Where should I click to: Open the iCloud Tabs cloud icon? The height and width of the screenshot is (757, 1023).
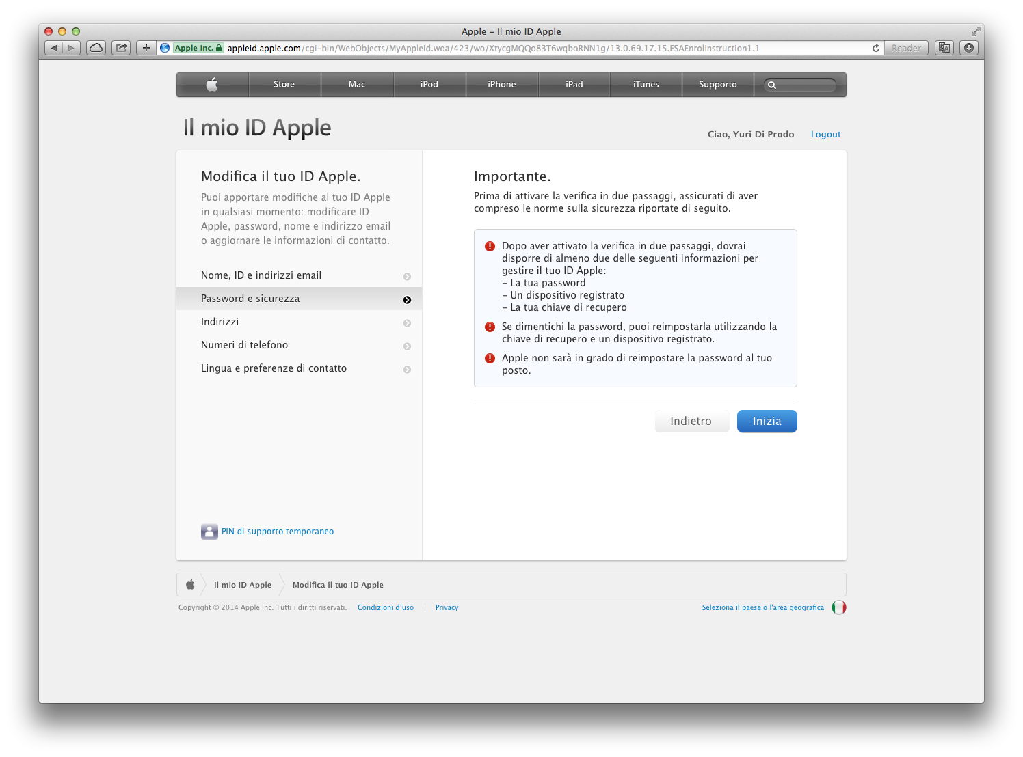(96, 48)
